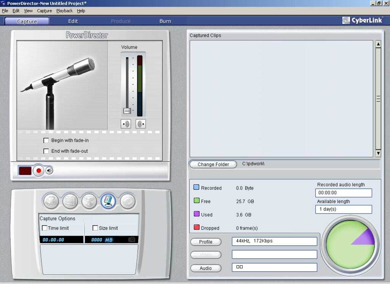Check the Size limit option
Image resolution: width=390 pixels, height=284 pixels.
coord(95,228)
